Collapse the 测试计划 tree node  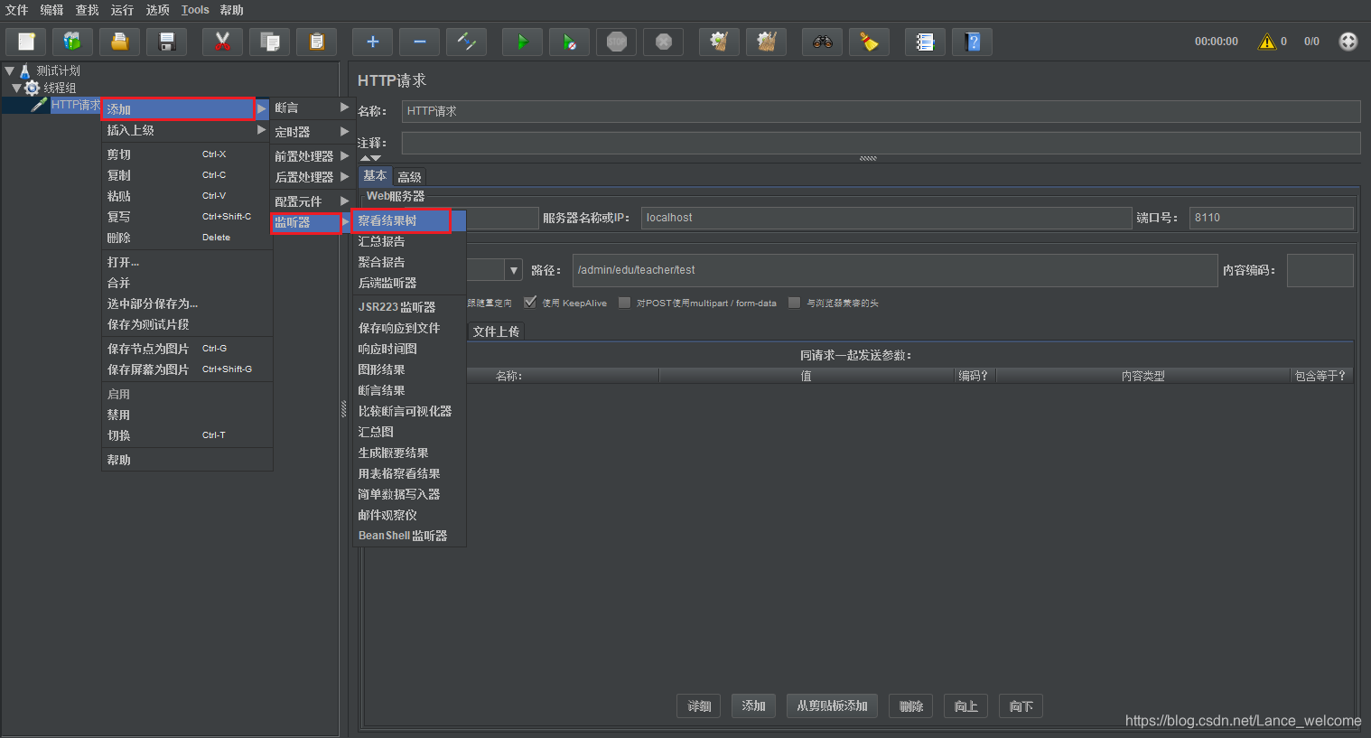tap(9, 70)
